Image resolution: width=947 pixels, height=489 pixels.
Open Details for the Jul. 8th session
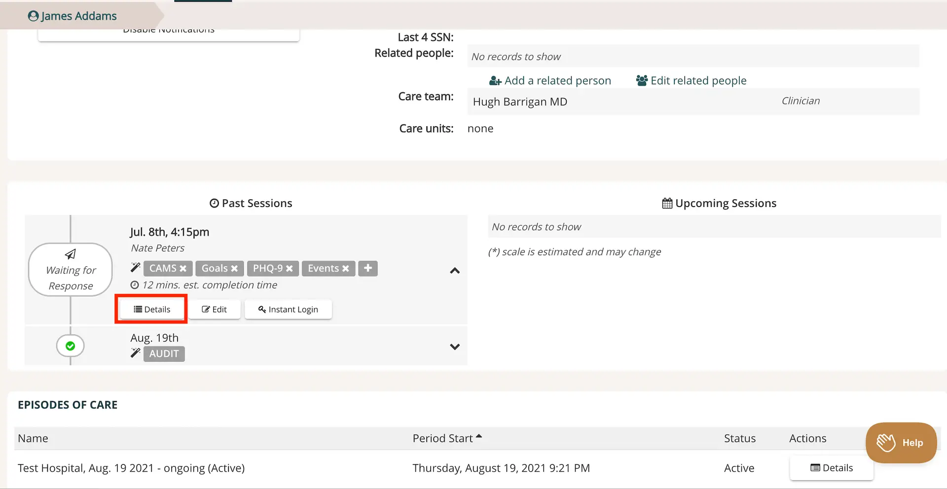point(151,309)
